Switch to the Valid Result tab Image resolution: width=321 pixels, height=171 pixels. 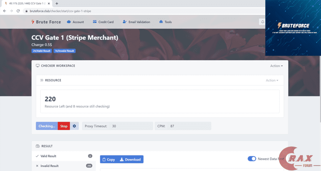coord(64,156)
